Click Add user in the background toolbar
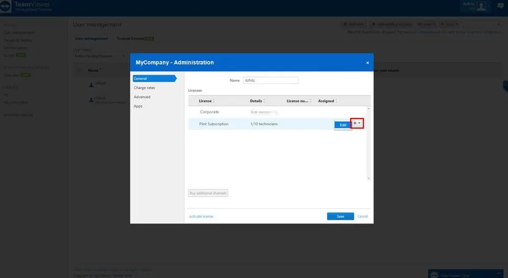Viewport: 508px width, 278px height. coord(353,24)
